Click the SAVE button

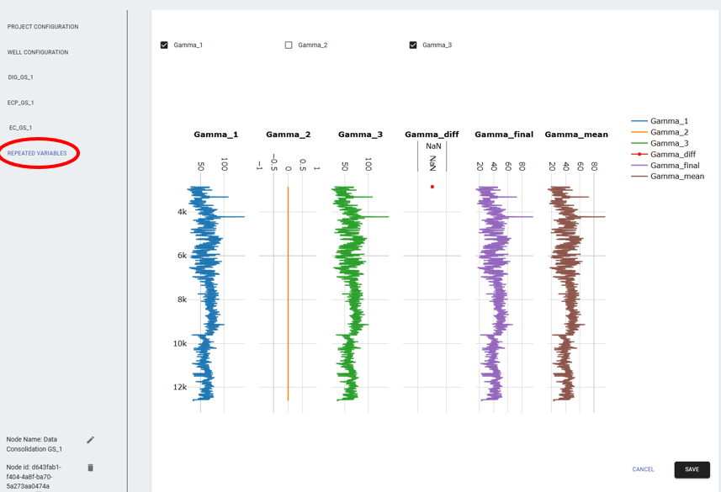point(692,469)
